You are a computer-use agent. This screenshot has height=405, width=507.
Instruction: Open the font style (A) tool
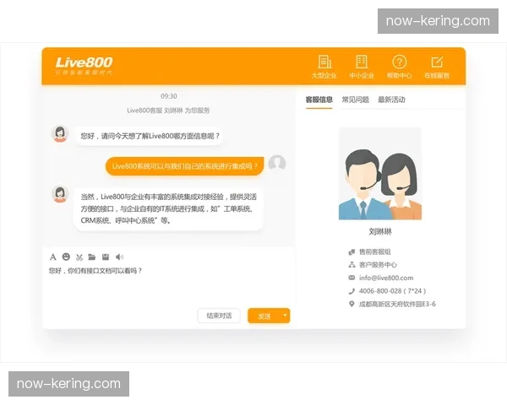(53, 257)
